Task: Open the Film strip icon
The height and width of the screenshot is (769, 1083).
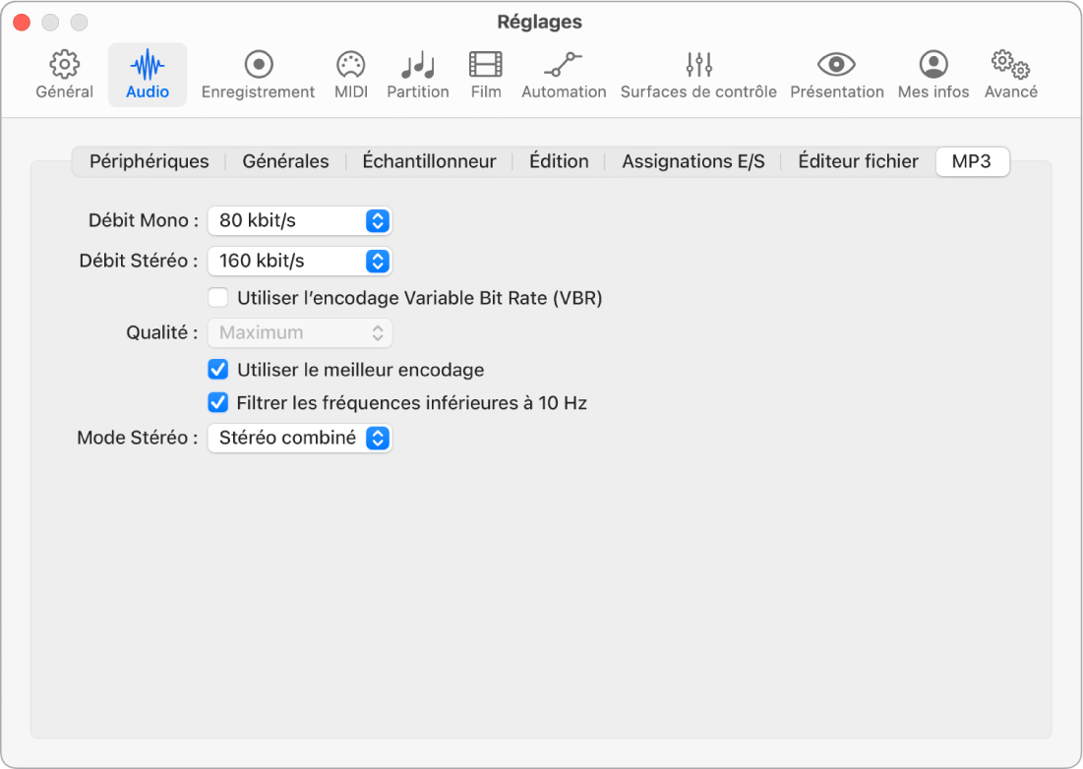Action: tap(486, 65)
